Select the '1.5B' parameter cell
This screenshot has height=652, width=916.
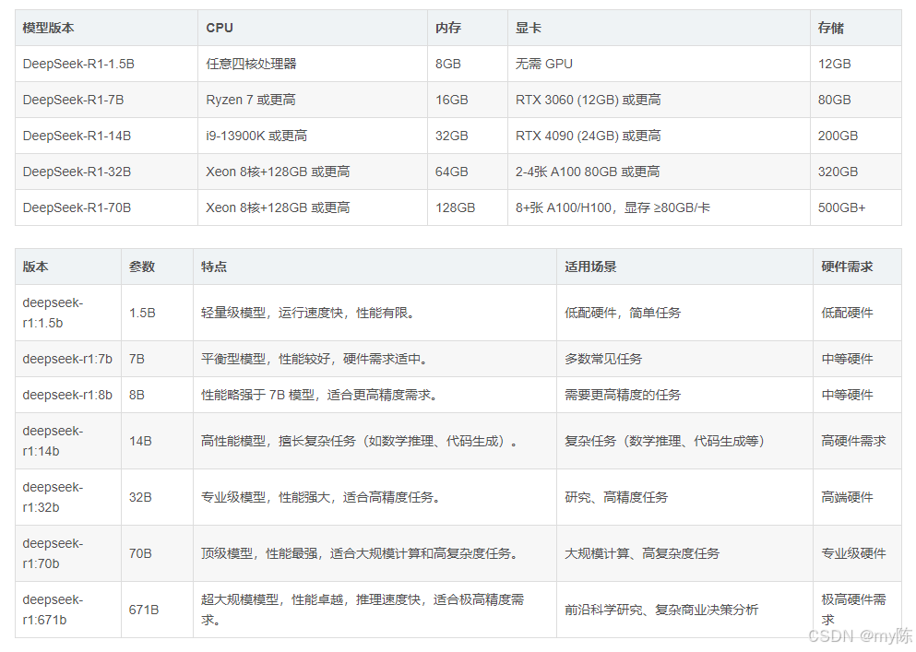click(x=157, y=313)
